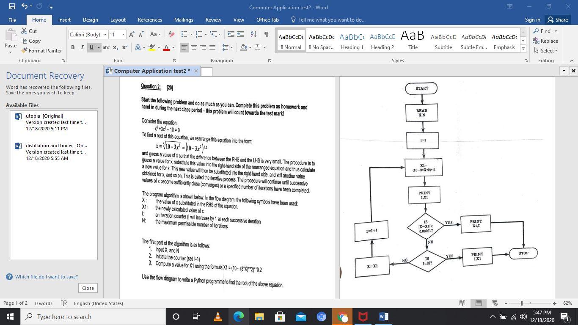Expand the font size dropdown
This screenshot has width=578, height=325.
coord(123,35)
